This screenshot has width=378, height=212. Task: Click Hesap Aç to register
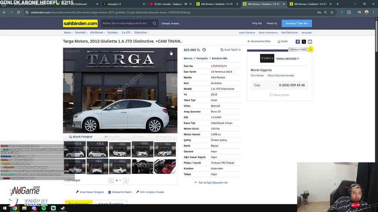(272, 23)
